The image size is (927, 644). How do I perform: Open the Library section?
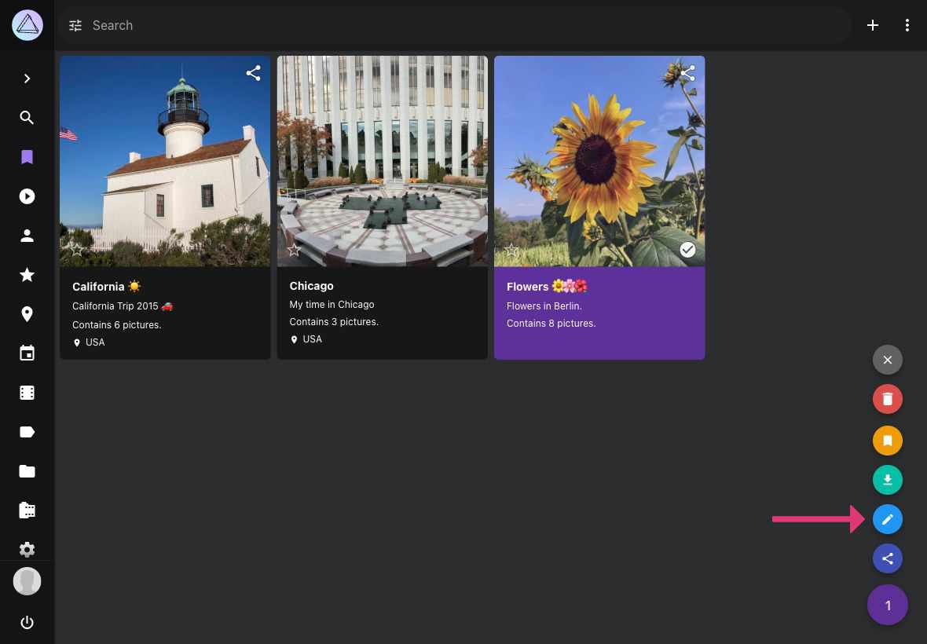coord(27,510)
